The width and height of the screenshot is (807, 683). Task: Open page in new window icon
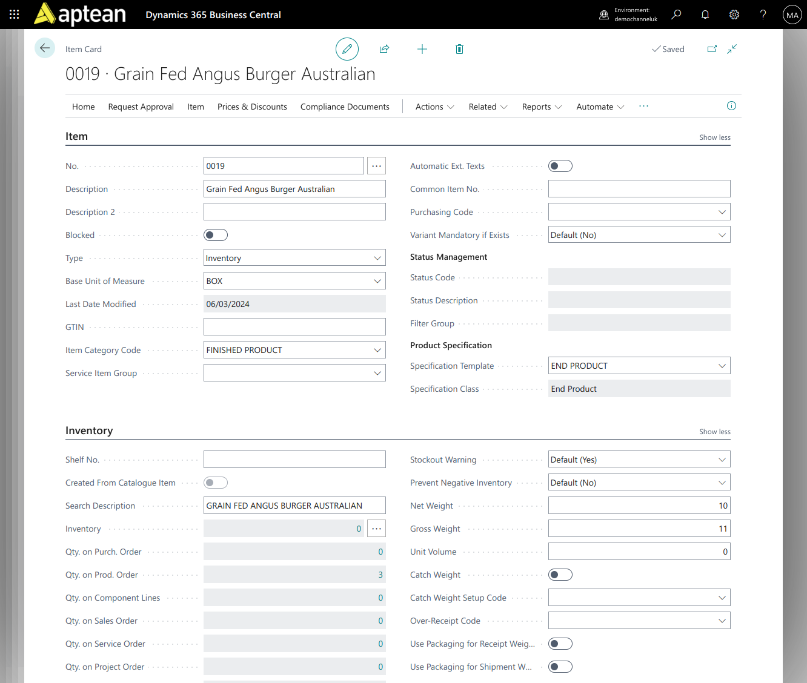[712, 49]
